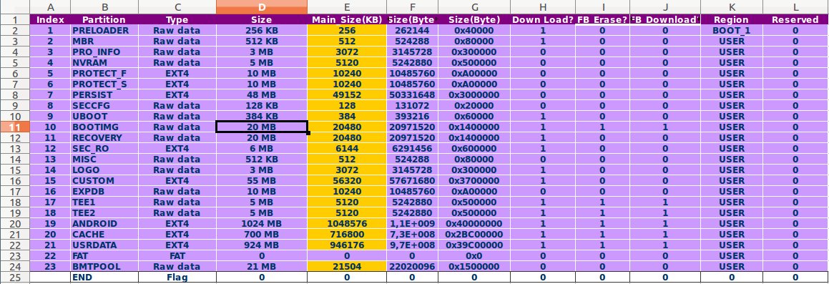The image size is (829, 284).
Task: Click the '50331648' bytes cell
Action: point(413,94)
